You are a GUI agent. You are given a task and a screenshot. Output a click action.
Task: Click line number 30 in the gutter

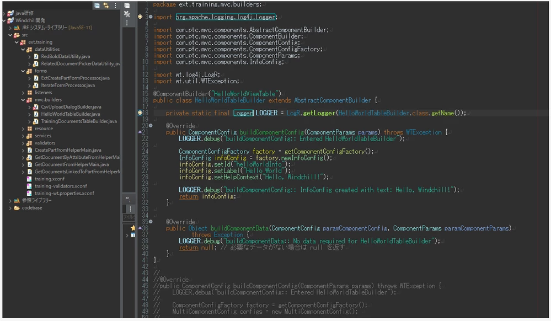(145, 190)
